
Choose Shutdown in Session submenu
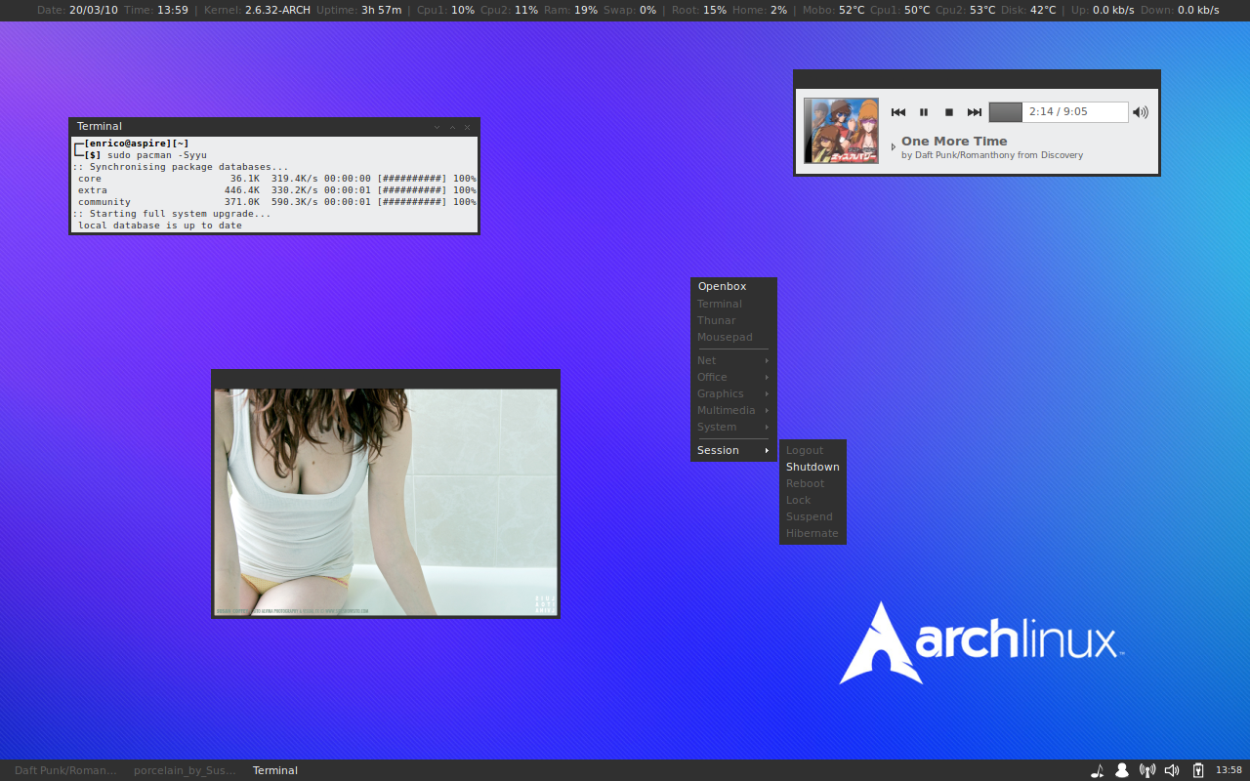coord(812,467)
